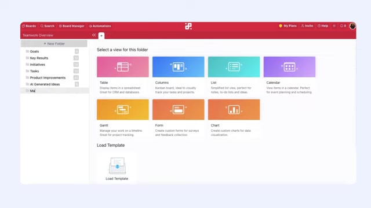Image resolution: width=371 pixels, height=208 pixels.
Task: Open notifications bell icon
Action: click(343, 25)
